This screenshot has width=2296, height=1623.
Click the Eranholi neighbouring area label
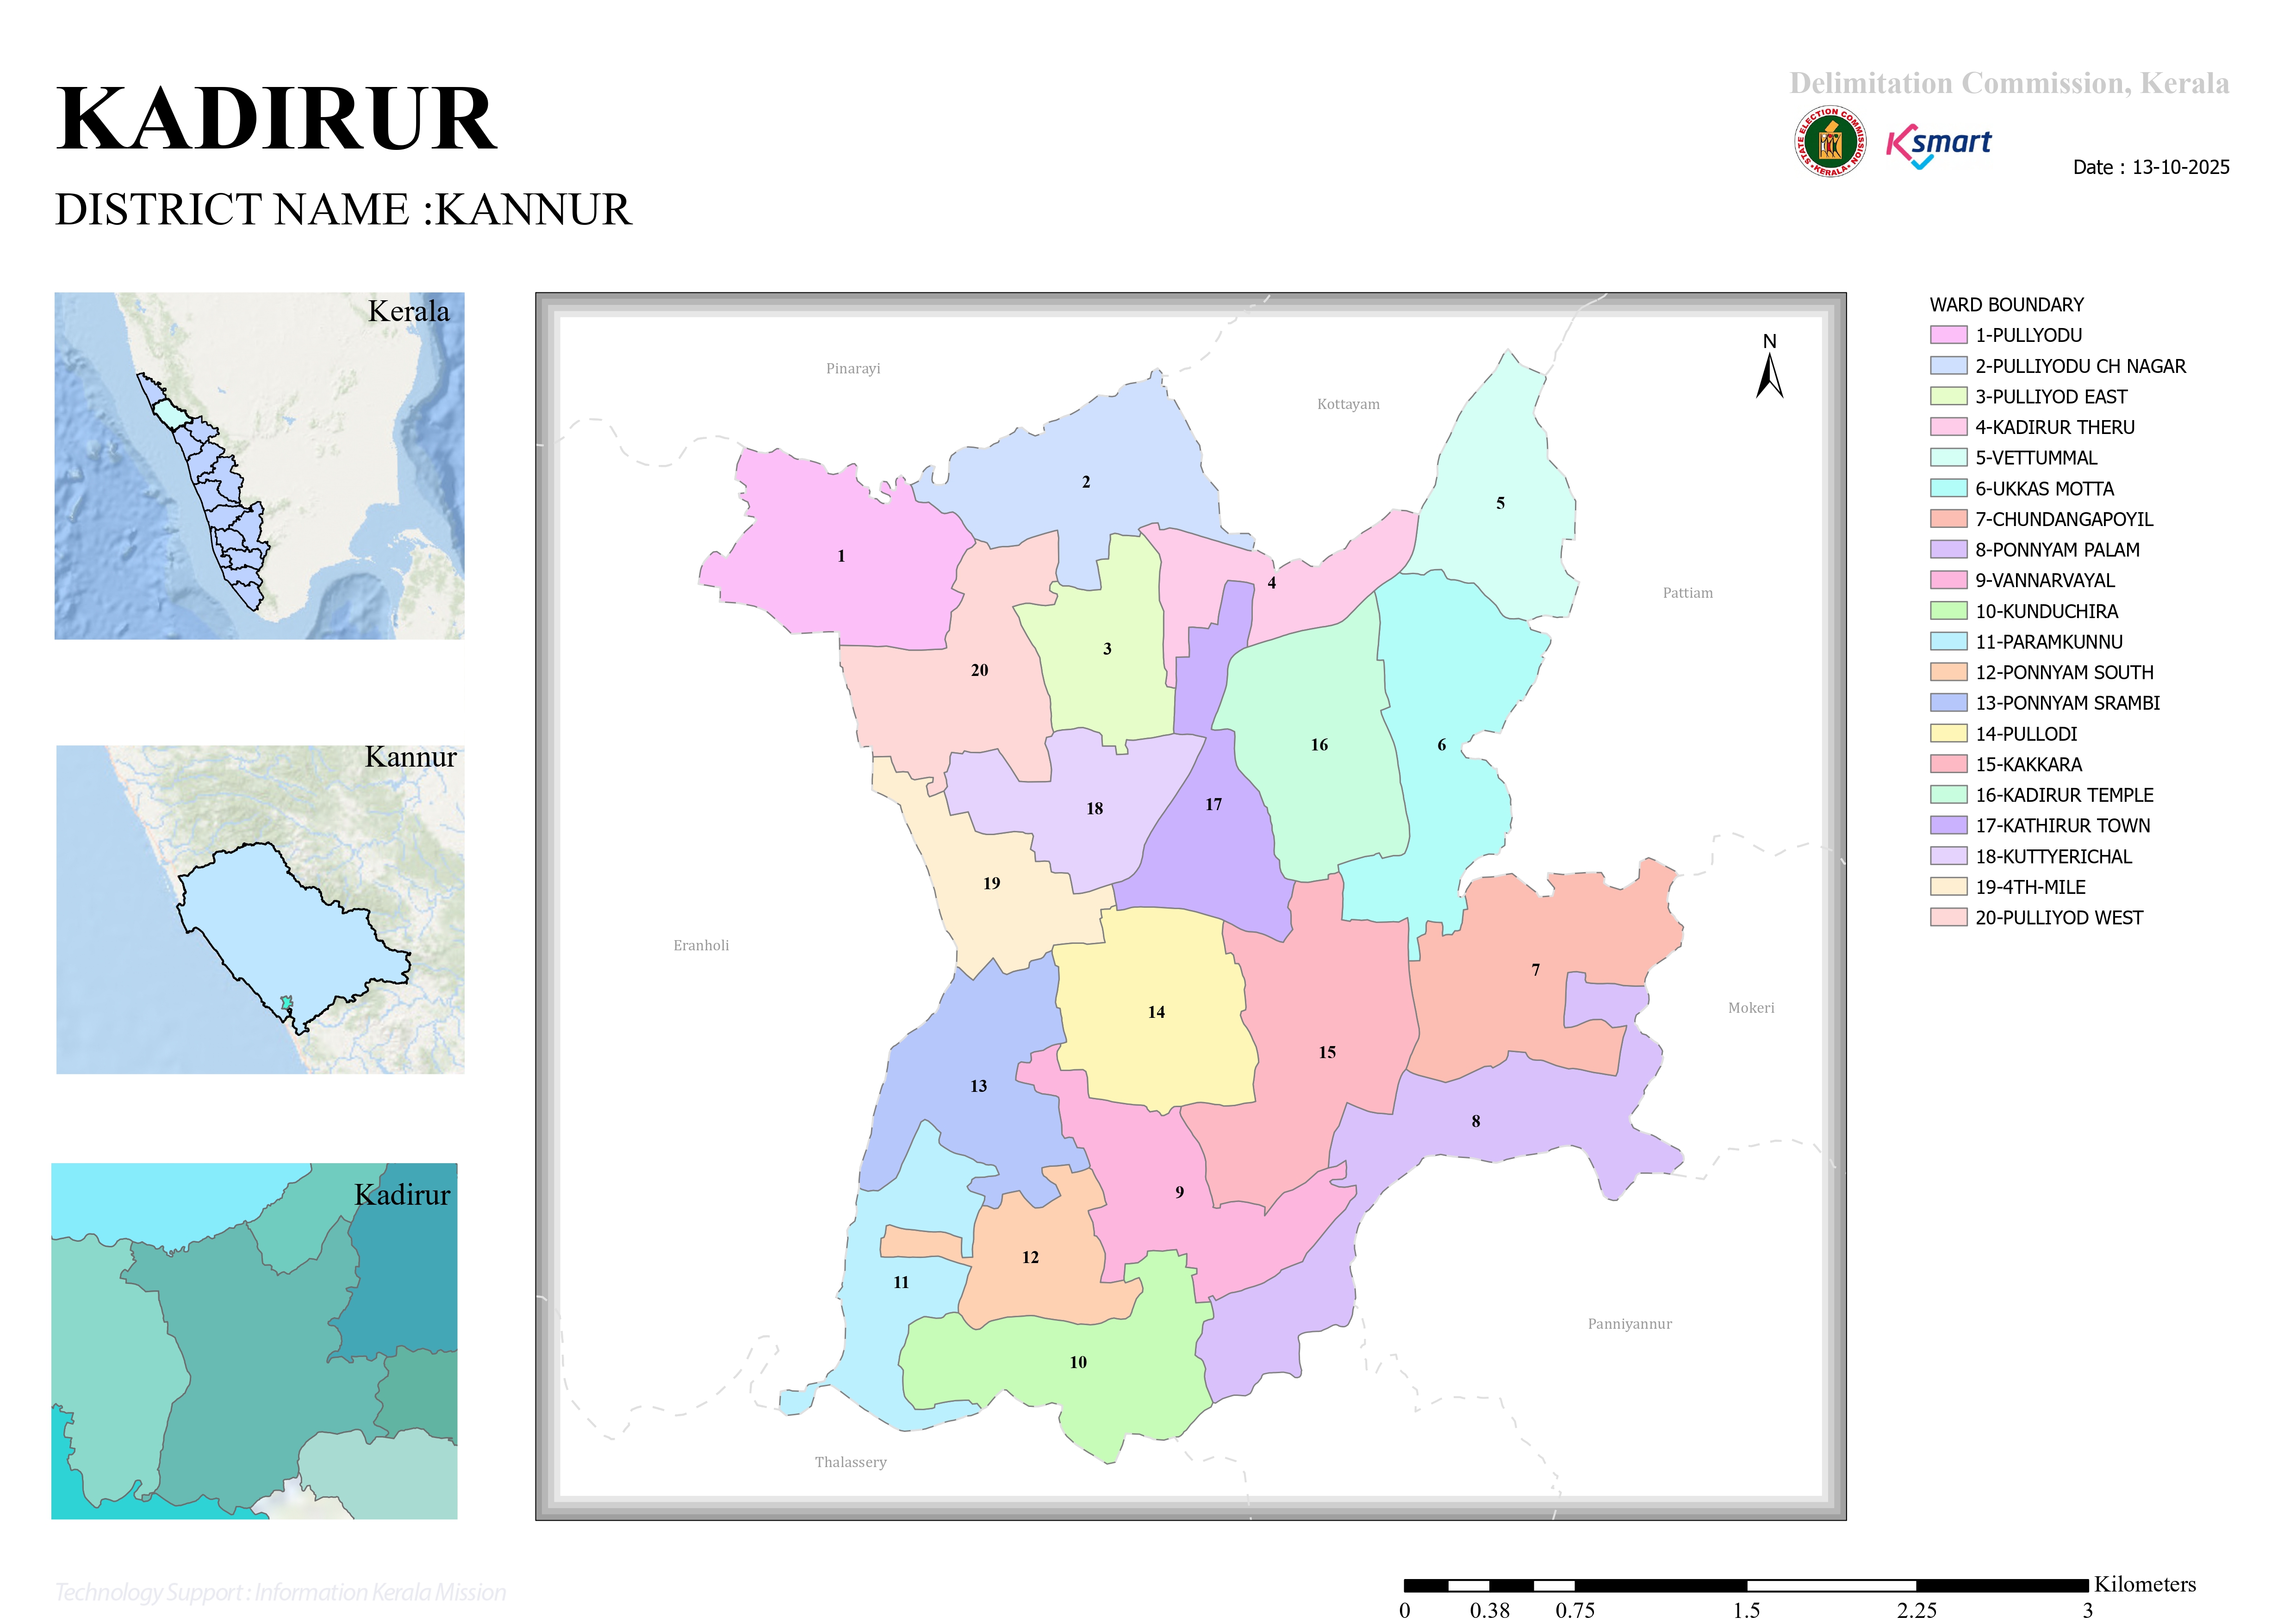pyautogui.click(x=701, y=945)
